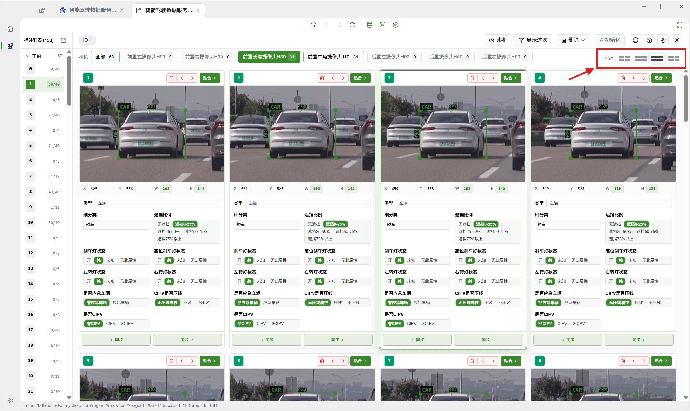Click the annotation list vertical scrollbar thumb
The width and height of the screenshot is (690, 411).
pyautogui.click(x=69, y=80)
